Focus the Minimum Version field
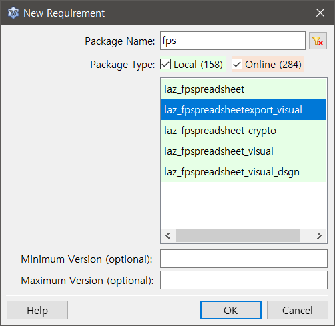335x326 pixels. [244, 259]
